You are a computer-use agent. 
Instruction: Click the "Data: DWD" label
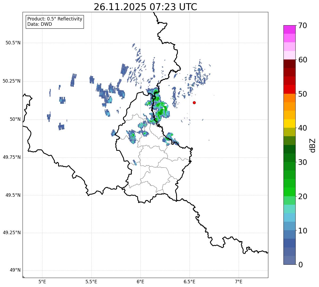coord(40,24)
